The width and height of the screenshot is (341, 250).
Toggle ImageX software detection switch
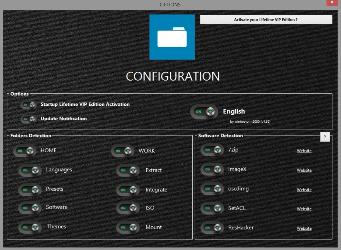click(212, 169)
